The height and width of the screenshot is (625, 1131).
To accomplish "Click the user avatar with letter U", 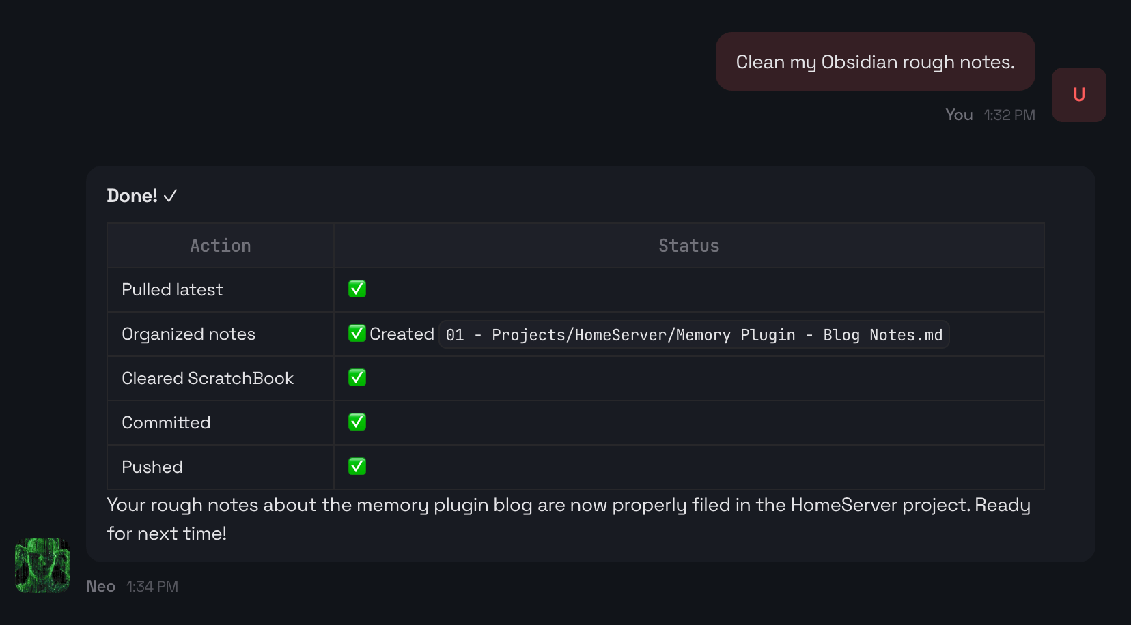I will tap(1078, 95).
